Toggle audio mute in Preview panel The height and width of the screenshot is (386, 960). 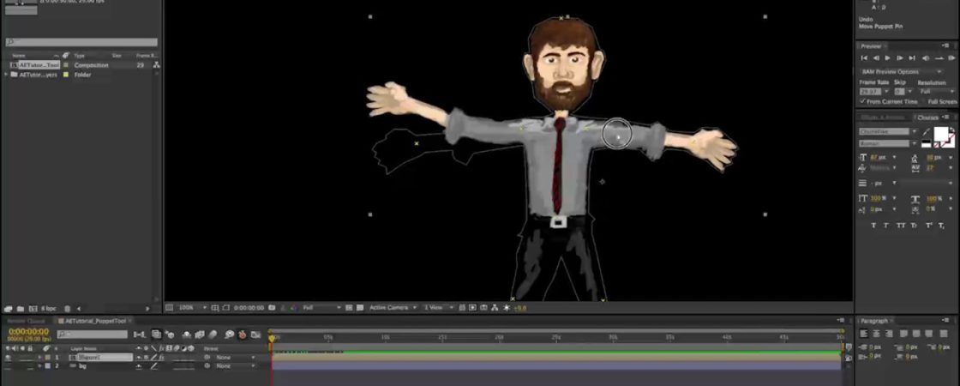click(926, 58)
